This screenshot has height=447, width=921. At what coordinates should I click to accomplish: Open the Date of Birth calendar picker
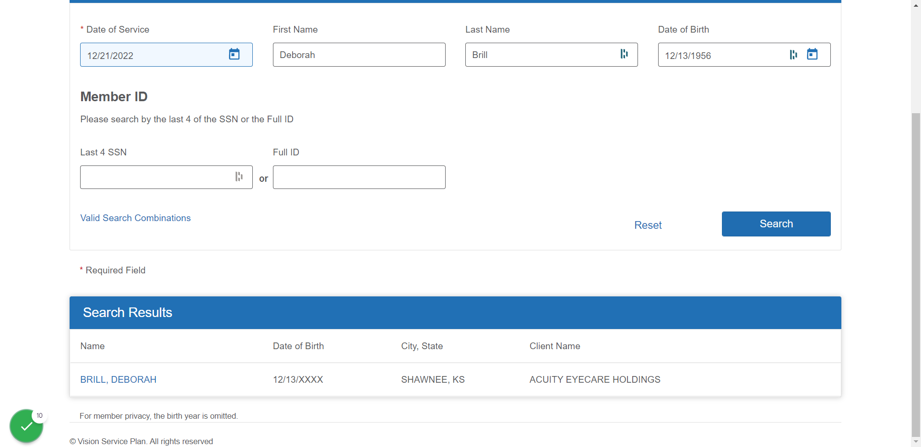pyautogui.click(x=812, y=54)
